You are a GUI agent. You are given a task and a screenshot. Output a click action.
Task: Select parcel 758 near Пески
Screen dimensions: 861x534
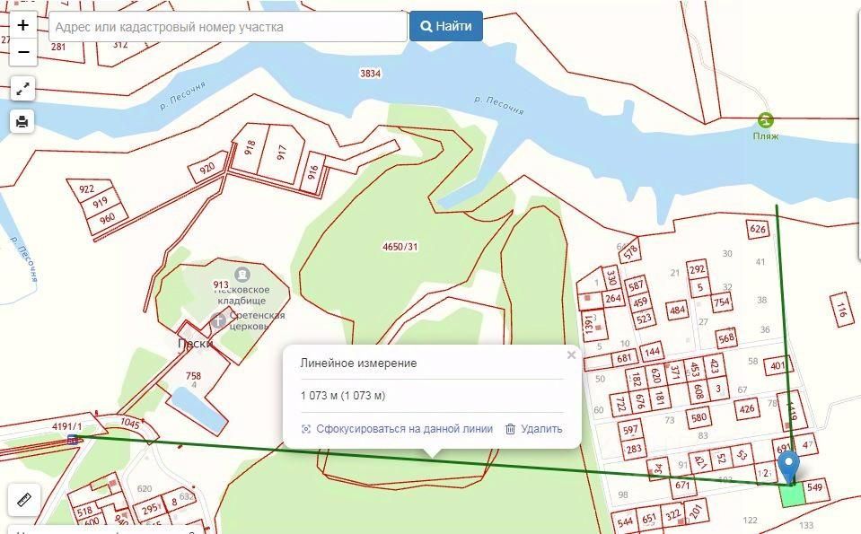coord(193,376)
